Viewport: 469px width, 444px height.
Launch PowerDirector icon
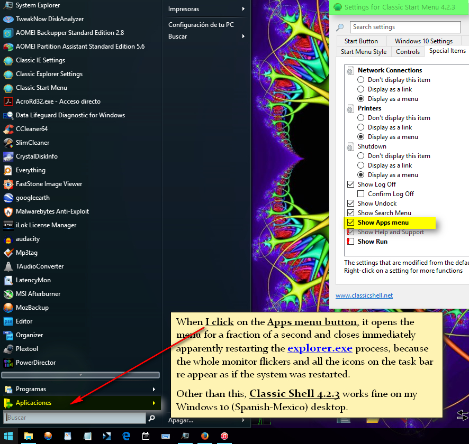coord(8,363)
